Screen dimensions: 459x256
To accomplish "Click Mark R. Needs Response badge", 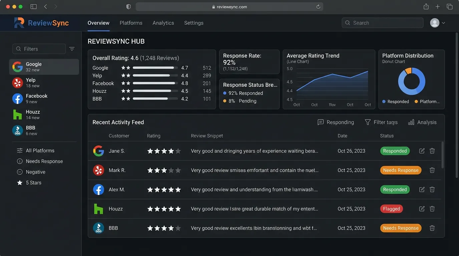I will [x=401, y=170].
